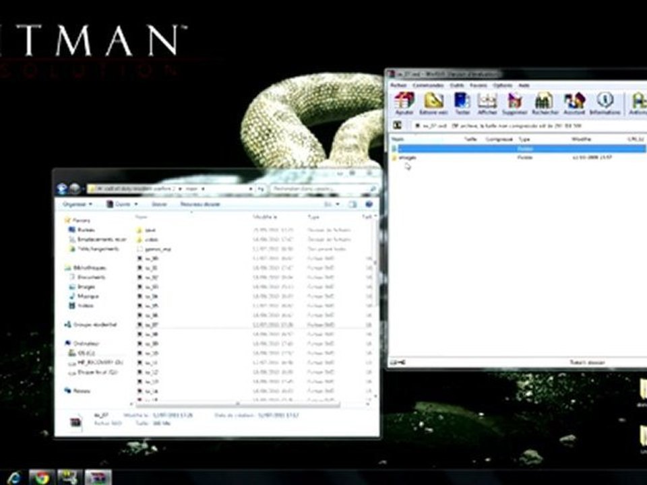Select Réseau in navigation pane
This screenshot has width=647, height=485.
tap(78, 391)
